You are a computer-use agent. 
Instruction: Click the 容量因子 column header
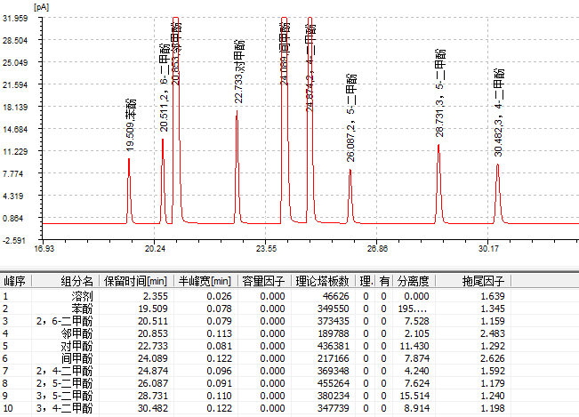[x=263, y=280]
